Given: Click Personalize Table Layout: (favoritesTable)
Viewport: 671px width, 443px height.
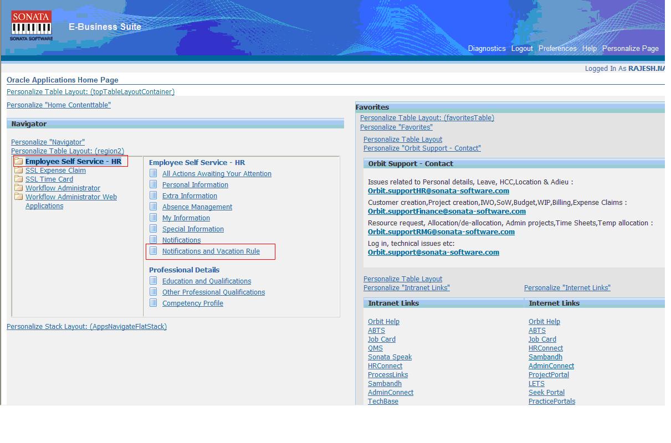Looking at the screenshot, I should [x=427, y=118].
